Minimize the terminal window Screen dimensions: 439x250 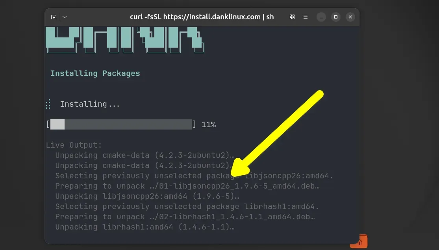pos(321,17)
